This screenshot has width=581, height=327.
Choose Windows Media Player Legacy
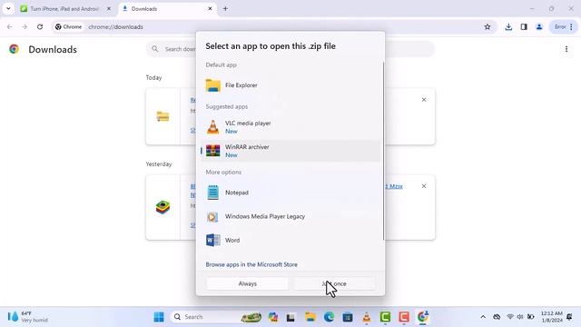point(290,216)
